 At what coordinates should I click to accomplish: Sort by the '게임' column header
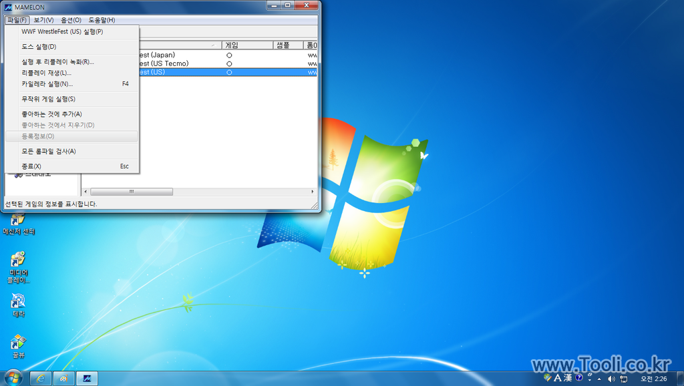coord(248,45)
